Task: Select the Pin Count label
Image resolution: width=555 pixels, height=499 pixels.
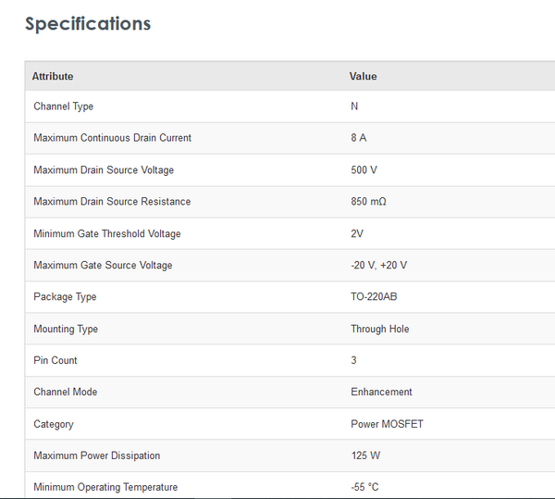Action: [55, 361]
